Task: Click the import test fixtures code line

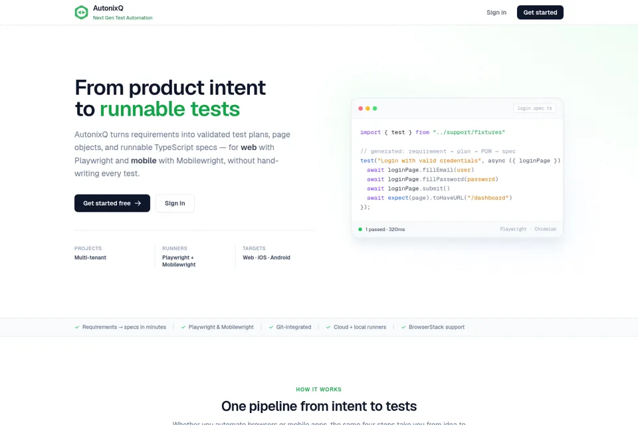Action: (433, 132)
